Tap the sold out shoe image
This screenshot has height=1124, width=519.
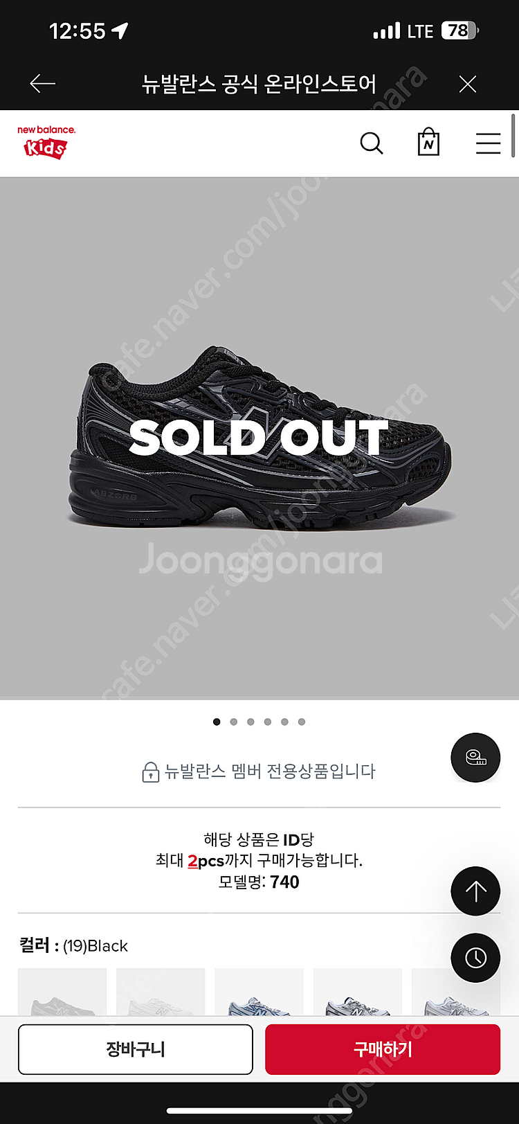point(259,438)
